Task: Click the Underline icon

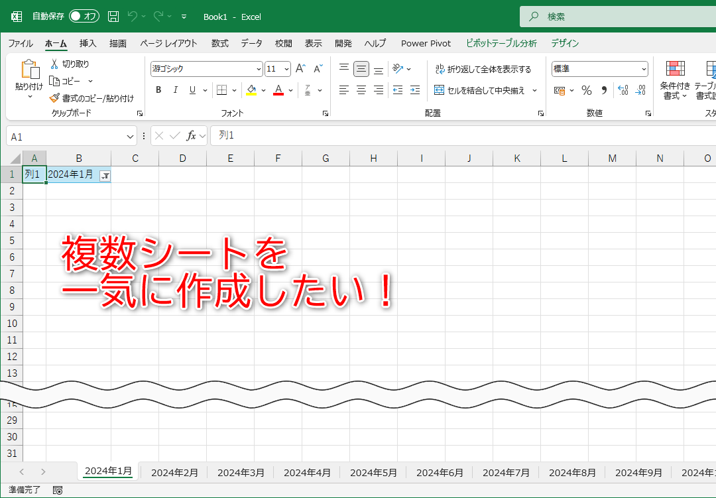Action: 192,90
